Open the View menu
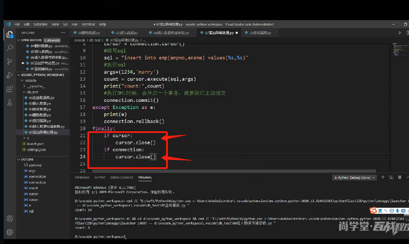 pyautogui.click(x=55, y=24)
